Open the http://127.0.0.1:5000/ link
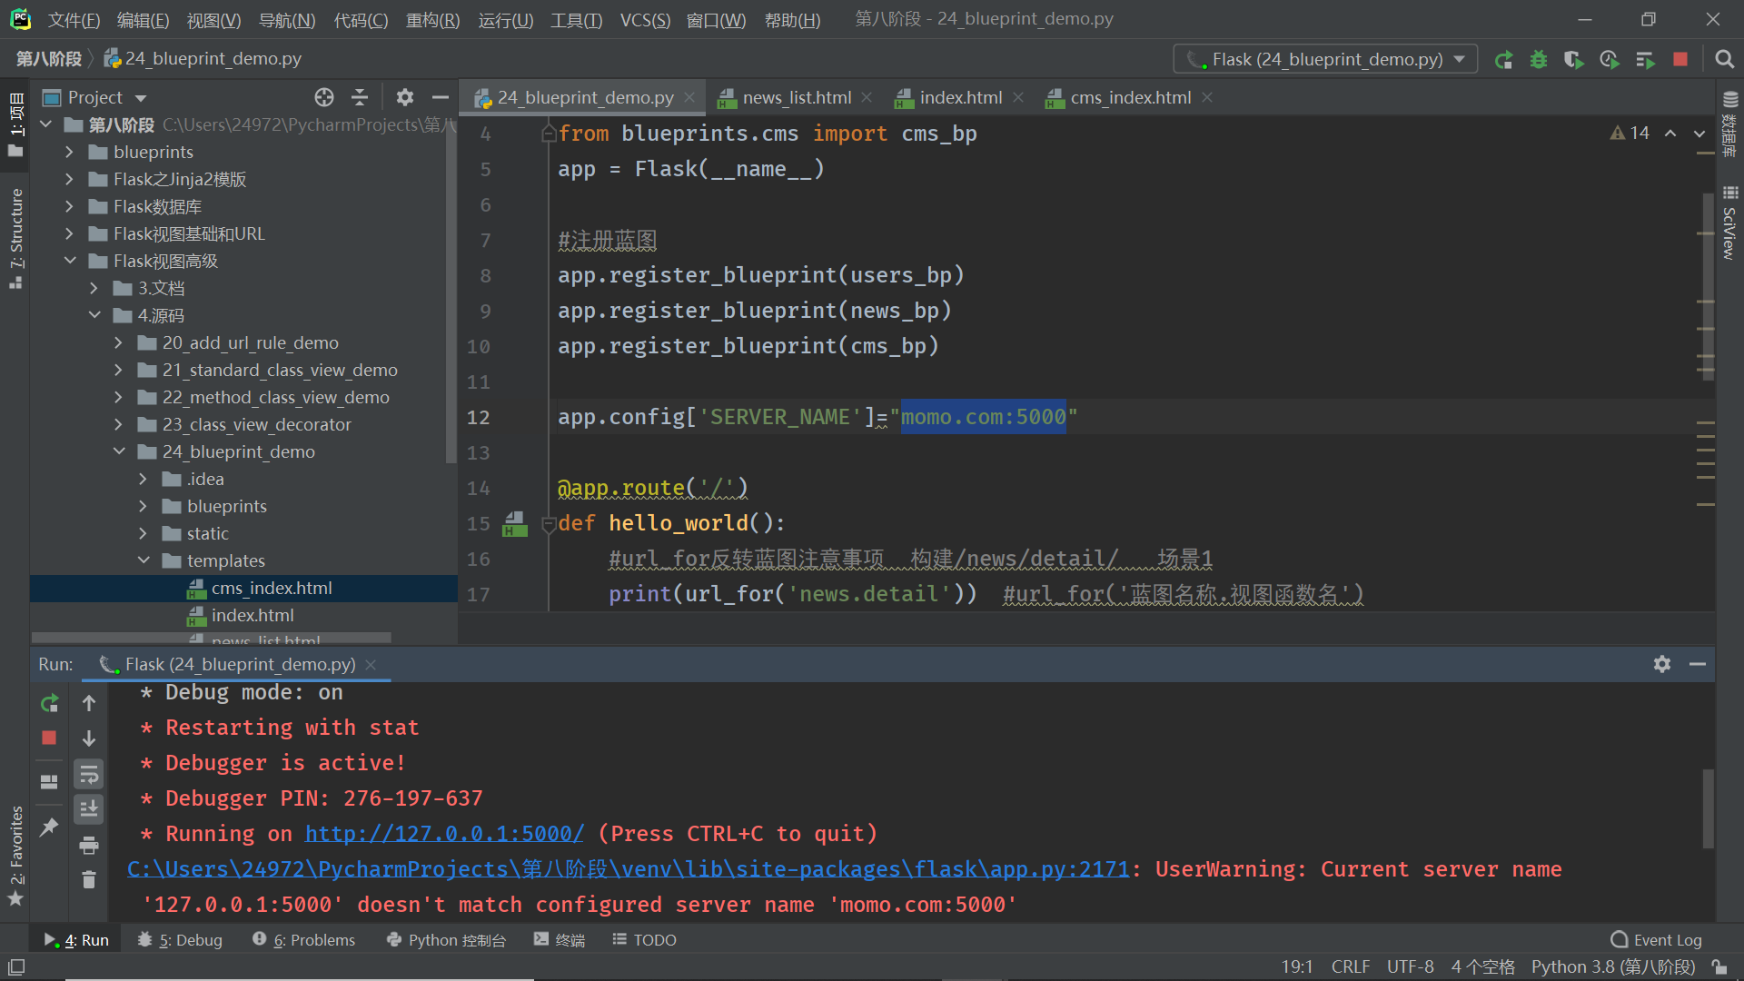The image size is (1744, 981). (x=444, y=834)
